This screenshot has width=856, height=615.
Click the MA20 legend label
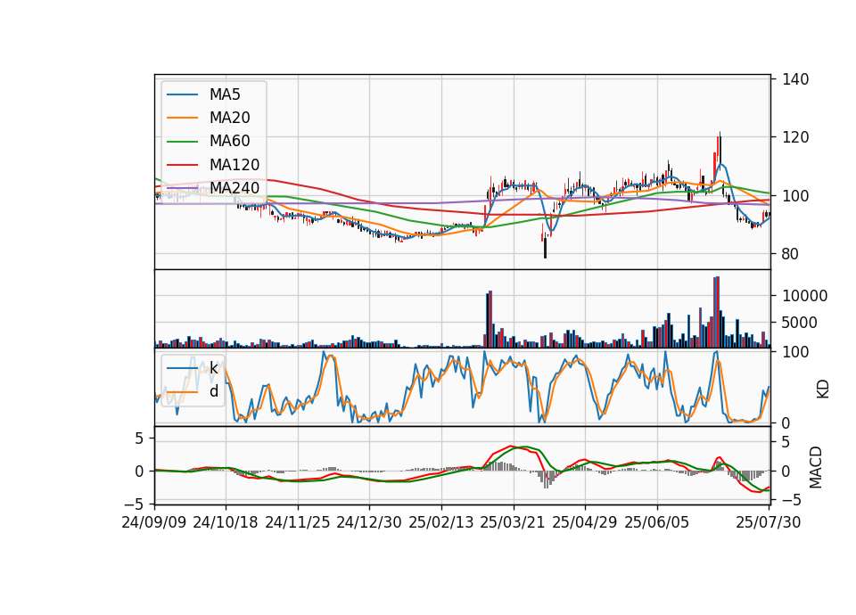click(x=229, y=118)
